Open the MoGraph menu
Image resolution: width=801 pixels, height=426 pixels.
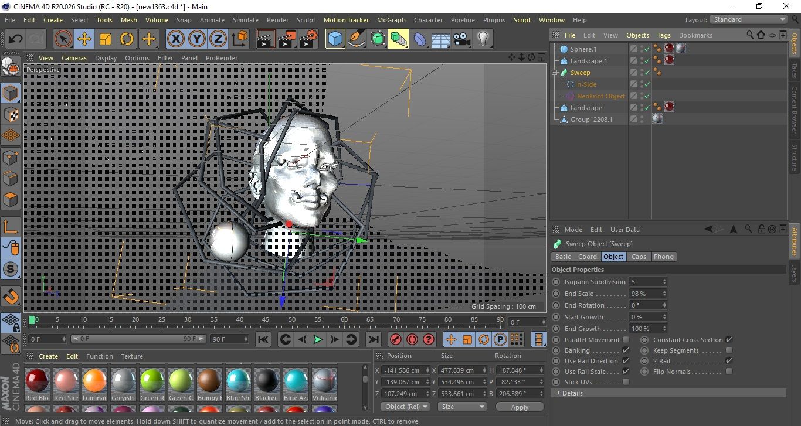(391, 20)
